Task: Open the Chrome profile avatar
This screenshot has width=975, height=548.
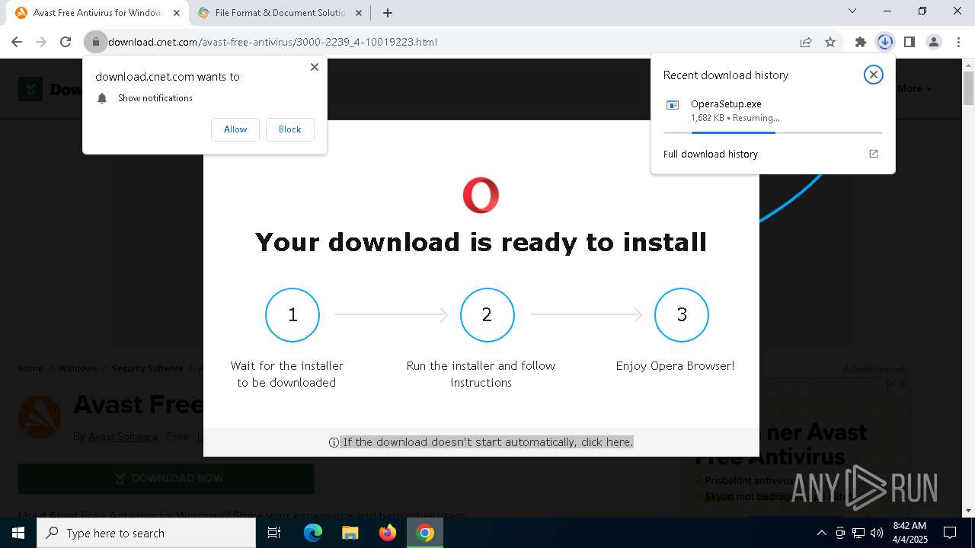Action: tap(934, 42)
